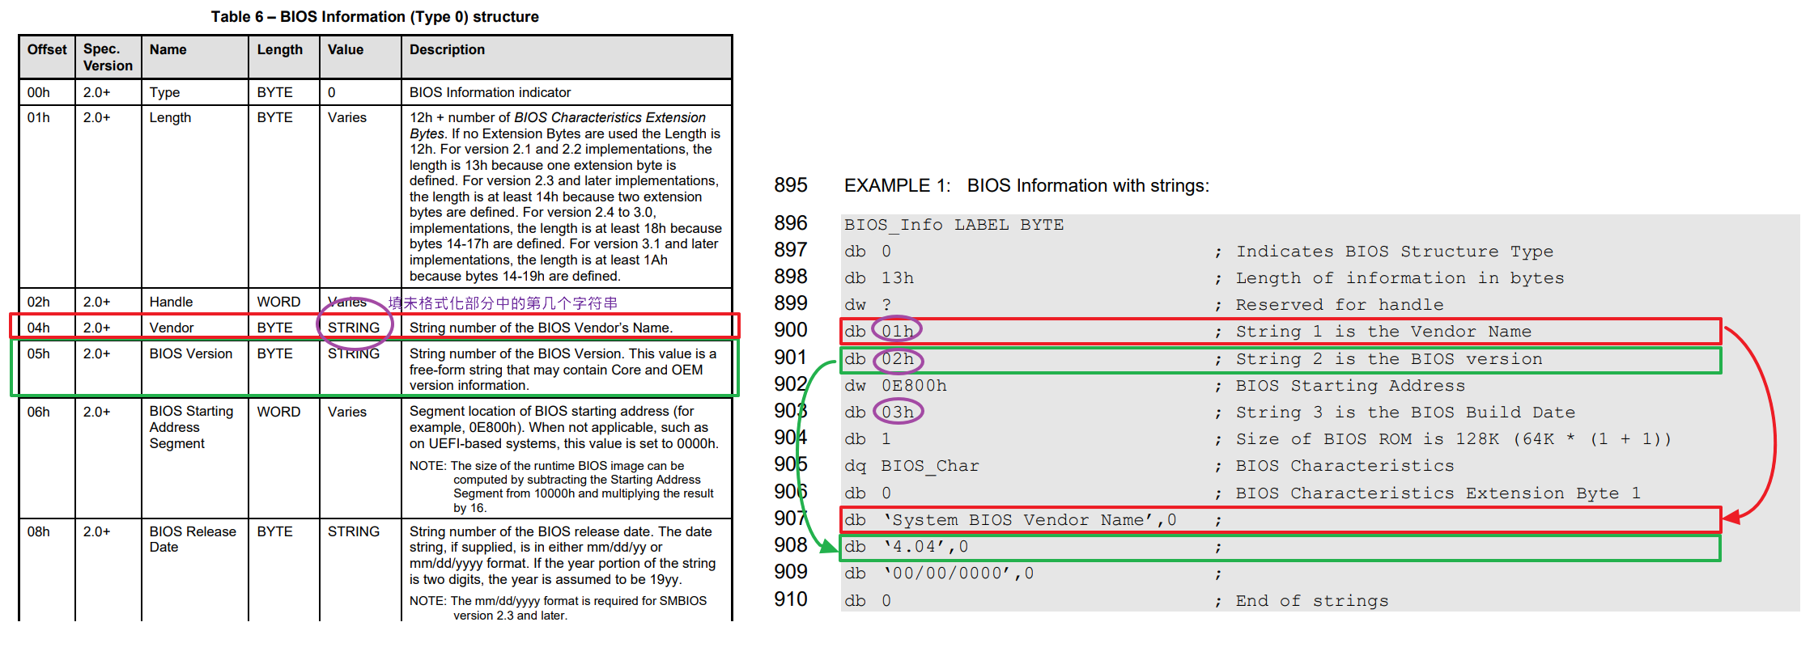Viewport: 1814px width, 656px height.
Task: Click the version string '4.04',0
Action: (x=925, y=547)
